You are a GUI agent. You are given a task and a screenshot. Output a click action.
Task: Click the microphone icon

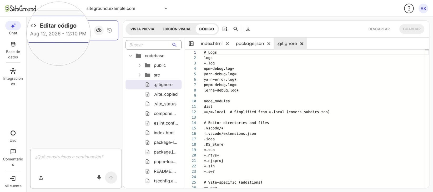click(x=99, y=178)
